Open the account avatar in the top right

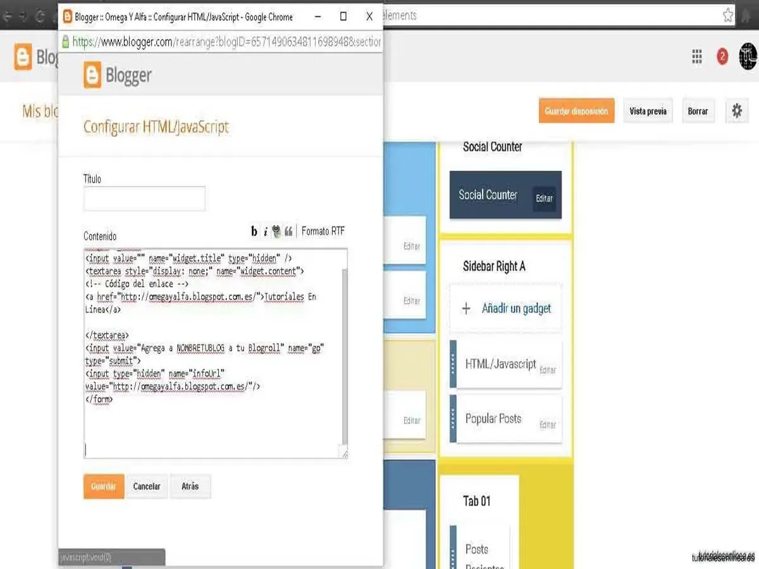[x=748, y=57]
